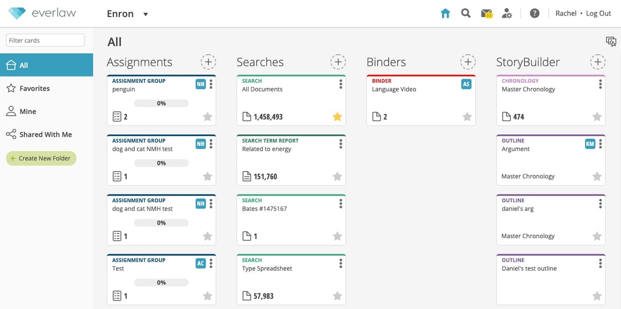This screenshot has width=621, height=309.
Task: Click checklist icon on penguin card
Action: coord(117,117)
